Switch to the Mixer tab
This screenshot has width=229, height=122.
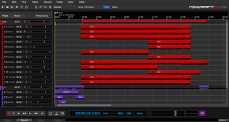click(x=41, y=120)
